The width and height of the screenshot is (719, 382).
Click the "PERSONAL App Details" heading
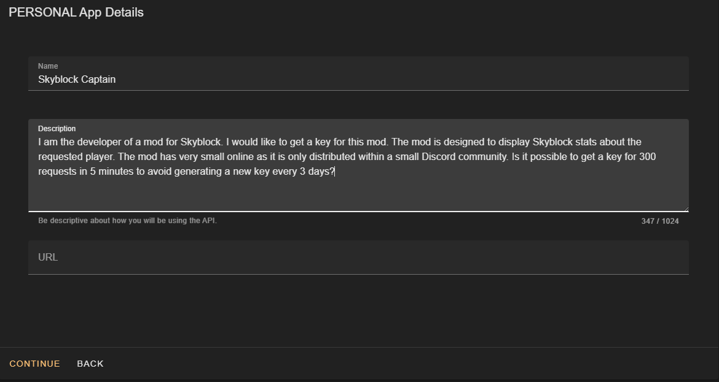pyautogui.click(x=76, y=12)
